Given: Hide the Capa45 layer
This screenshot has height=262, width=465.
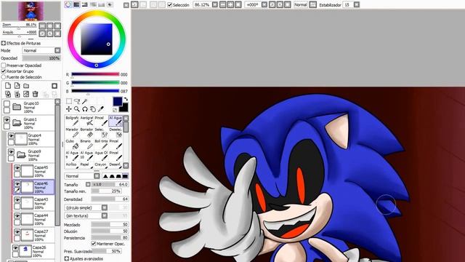Looking at the screenshot, I should tap(17, 168).
